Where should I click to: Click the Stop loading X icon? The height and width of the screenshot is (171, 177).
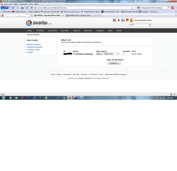point(18,8)
